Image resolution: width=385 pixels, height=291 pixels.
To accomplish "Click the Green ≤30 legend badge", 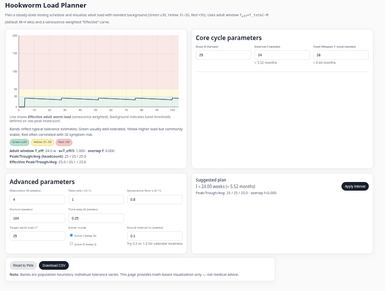I will click(x=20, y=142).
